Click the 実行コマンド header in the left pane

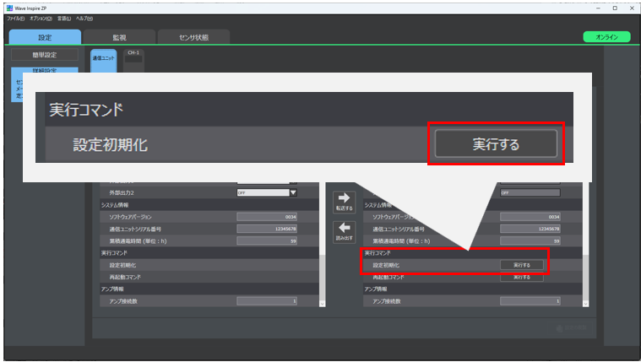pos(114,253)
